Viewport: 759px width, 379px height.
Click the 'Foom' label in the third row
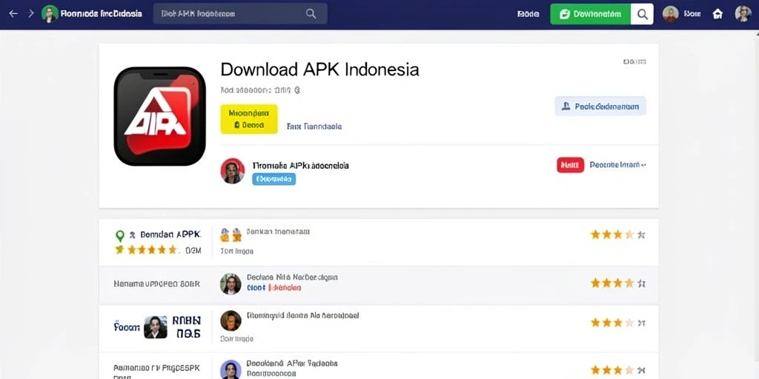tap(126, 327)
